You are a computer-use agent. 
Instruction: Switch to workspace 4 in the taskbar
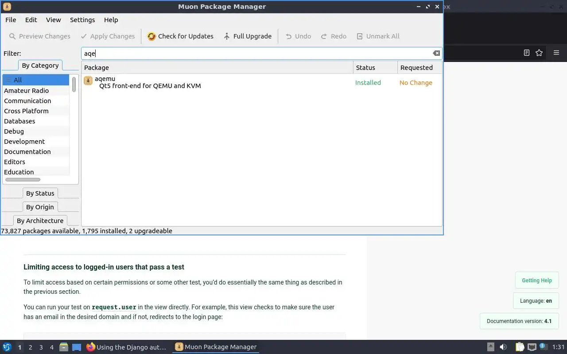coord(51,347)
